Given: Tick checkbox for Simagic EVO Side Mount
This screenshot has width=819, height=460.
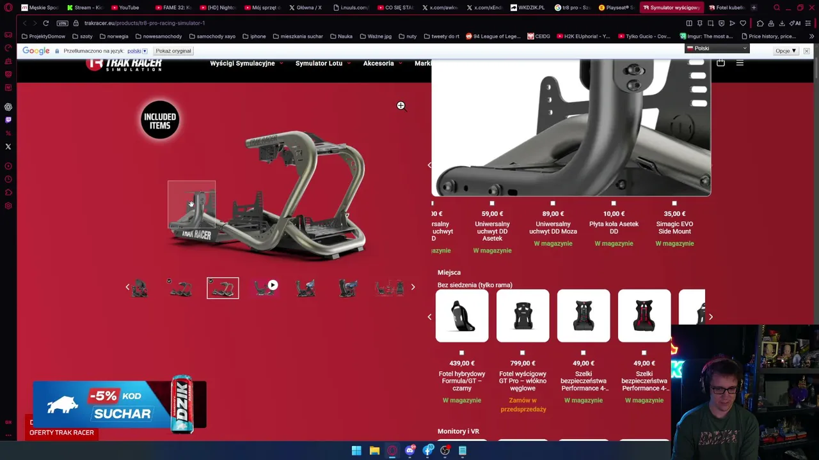Looking at the screenshot, I should pos(674,203).
